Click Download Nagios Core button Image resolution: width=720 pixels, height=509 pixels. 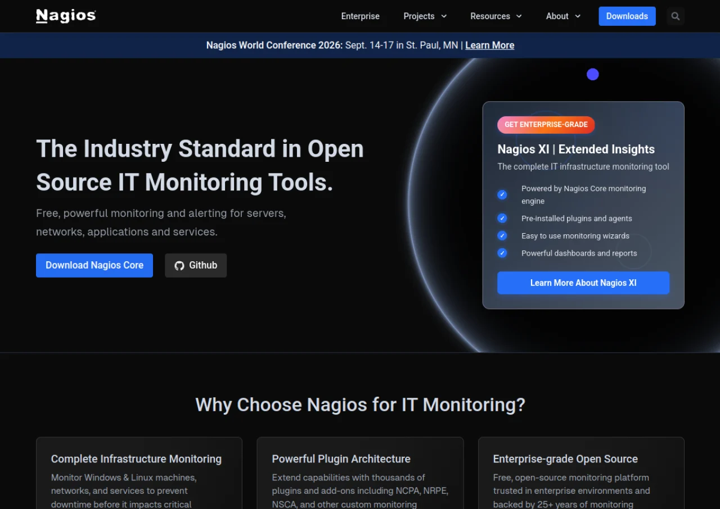coord(94,265)
